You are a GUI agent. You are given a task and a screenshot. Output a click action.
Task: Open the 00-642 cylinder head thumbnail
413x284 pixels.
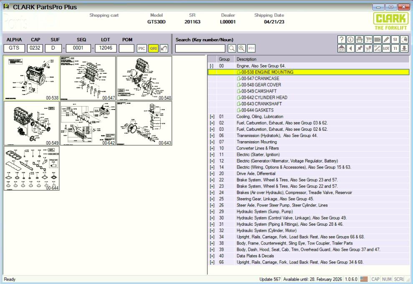[88, 123]
